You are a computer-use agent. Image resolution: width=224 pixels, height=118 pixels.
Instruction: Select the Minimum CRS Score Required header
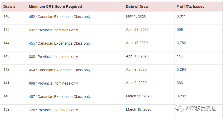pos(55,7)
